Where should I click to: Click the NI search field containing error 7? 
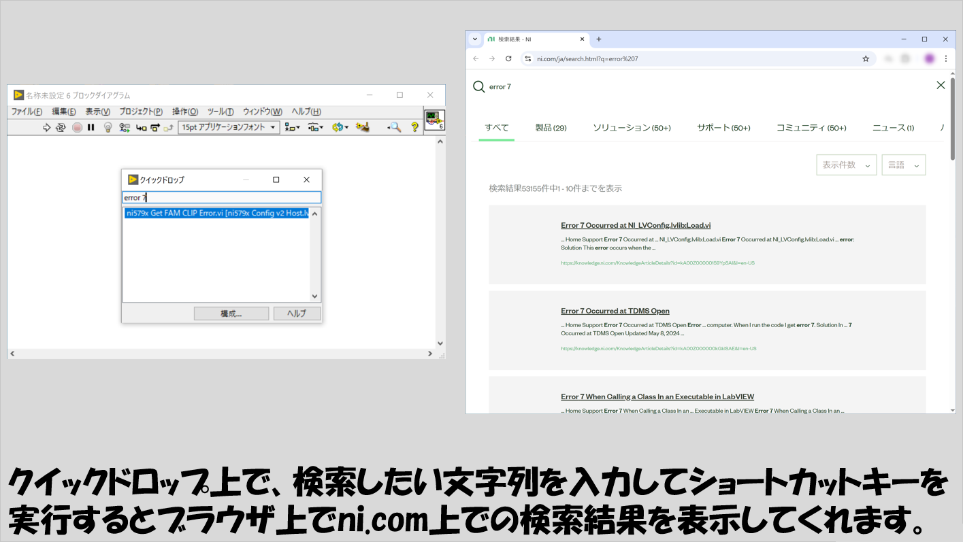pos(708,86)
